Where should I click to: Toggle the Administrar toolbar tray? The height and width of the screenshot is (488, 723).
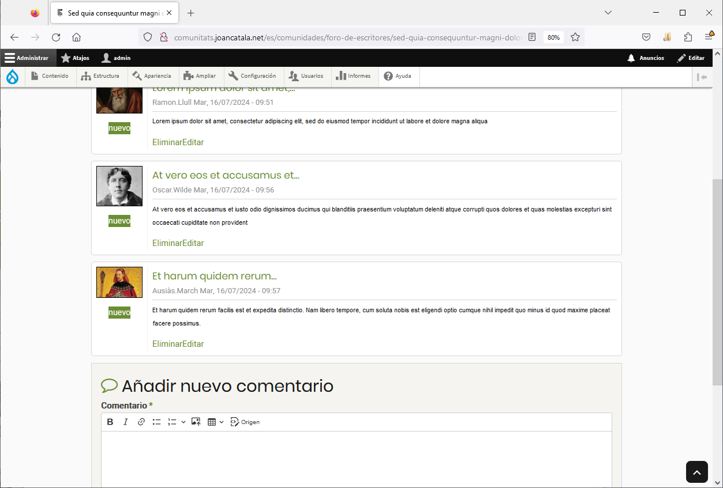pos(27,58)
